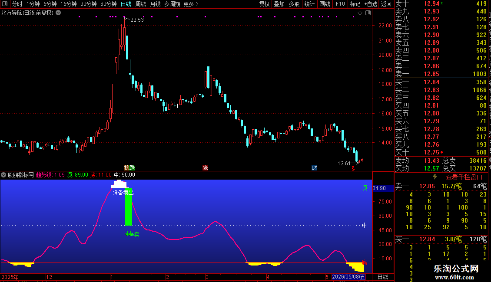Click the 84.98 indicator axis value
This screenshot has height=282, width=491.
379,188
